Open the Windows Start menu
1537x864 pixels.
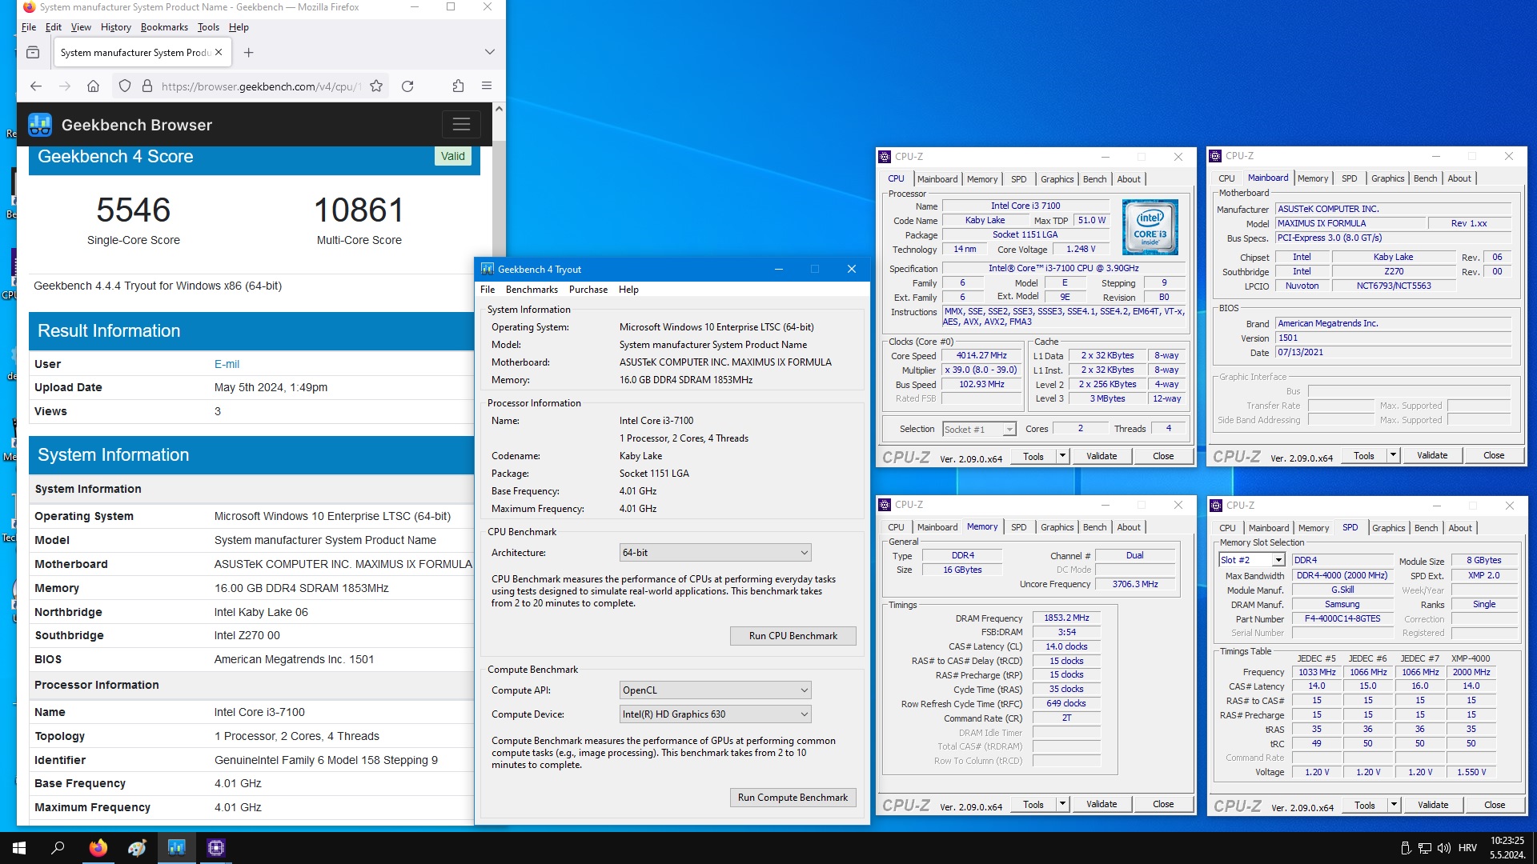[19, 848]
